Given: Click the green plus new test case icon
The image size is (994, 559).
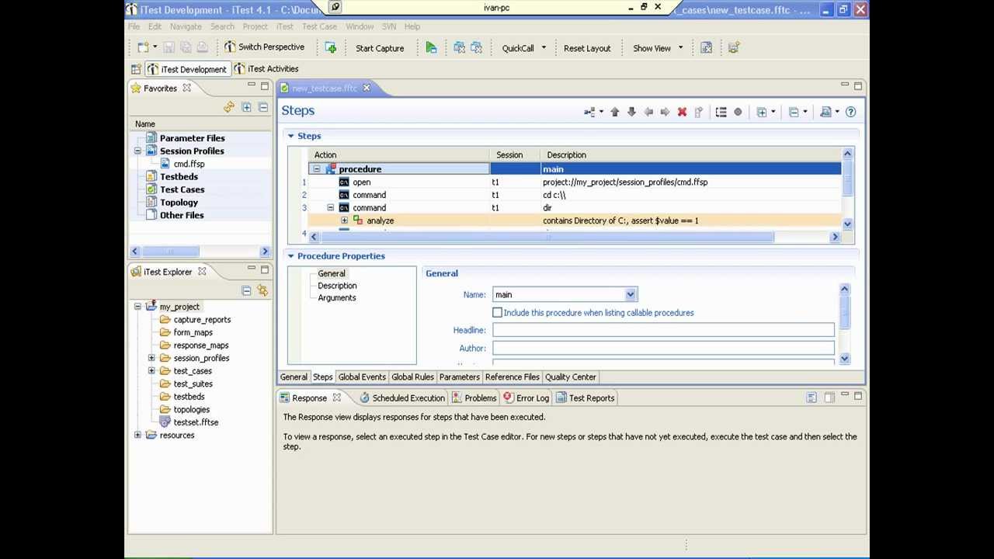Looking at the screenshot, I should tap(331, 48).
